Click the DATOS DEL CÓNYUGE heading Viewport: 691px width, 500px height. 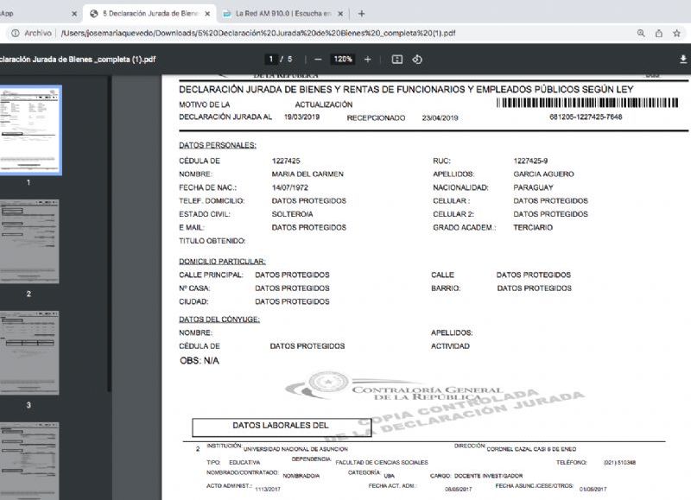coord(219,320)
